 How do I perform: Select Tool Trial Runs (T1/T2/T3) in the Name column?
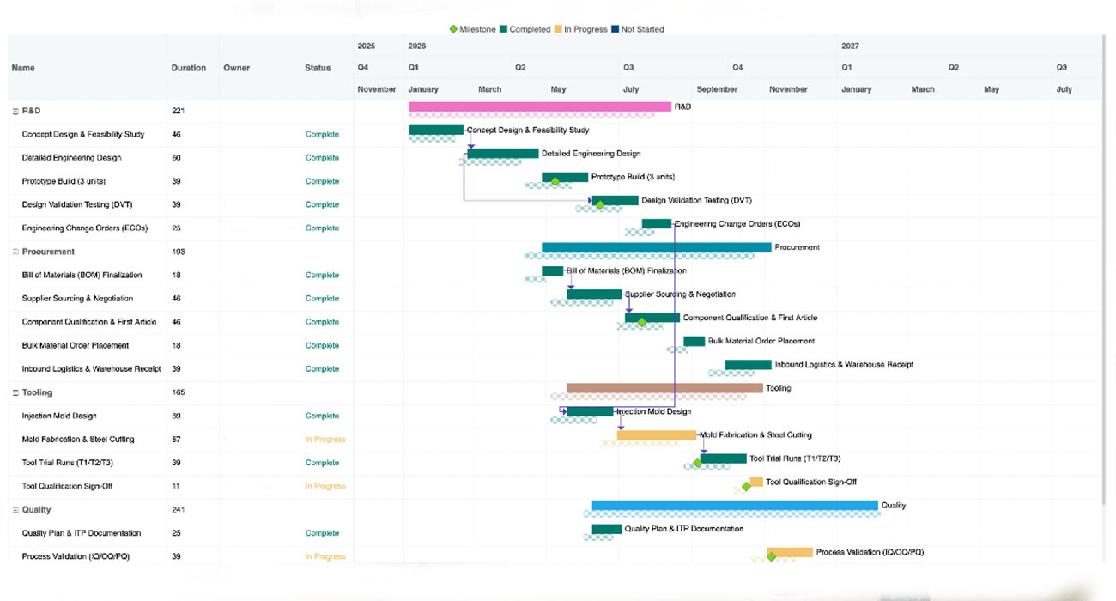click(67, 463)
